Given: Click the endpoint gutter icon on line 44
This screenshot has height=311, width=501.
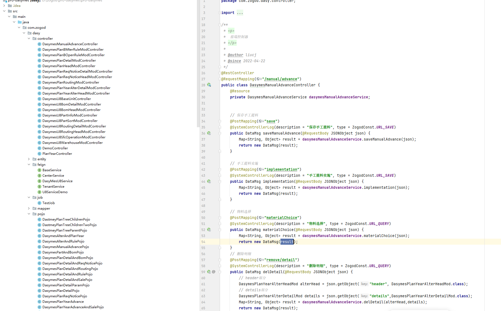Looking at the screenshot, I should [x=209, y=181].
